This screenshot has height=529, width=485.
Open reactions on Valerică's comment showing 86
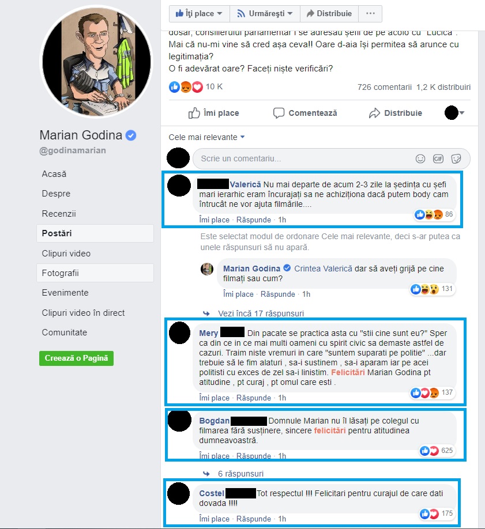click(434, 214)
